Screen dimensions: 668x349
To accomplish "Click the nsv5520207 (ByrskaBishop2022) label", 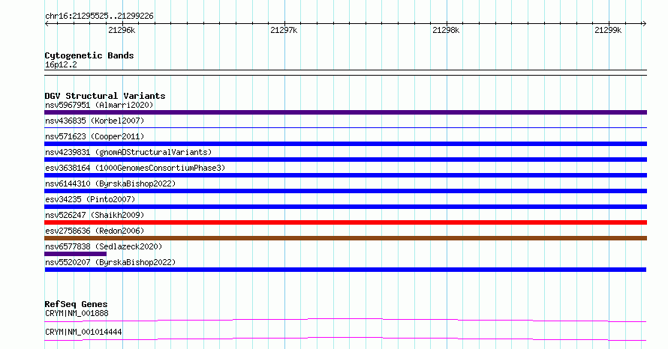I will (110, 262).
